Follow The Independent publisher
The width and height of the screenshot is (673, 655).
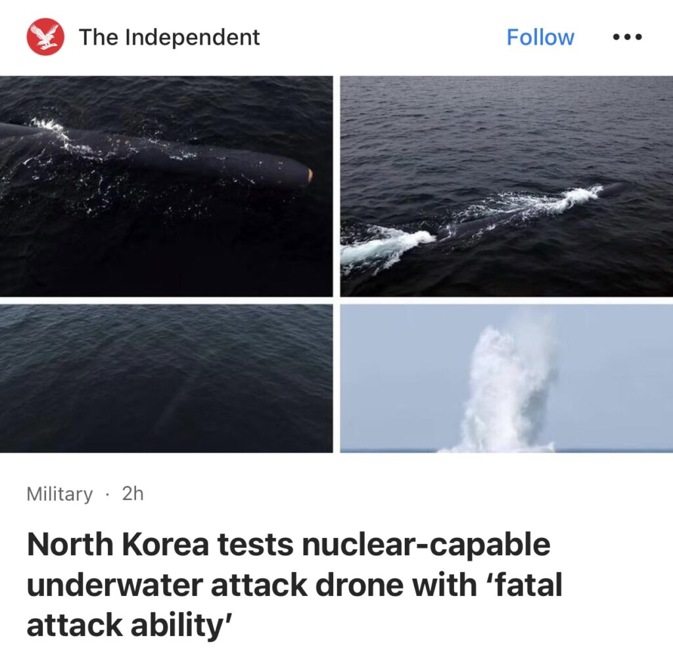540,37
